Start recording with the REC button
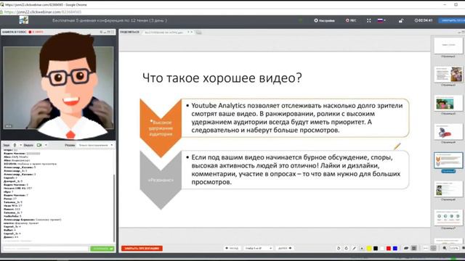The height and width of the screenshot is (261, 465). [351, 20]
